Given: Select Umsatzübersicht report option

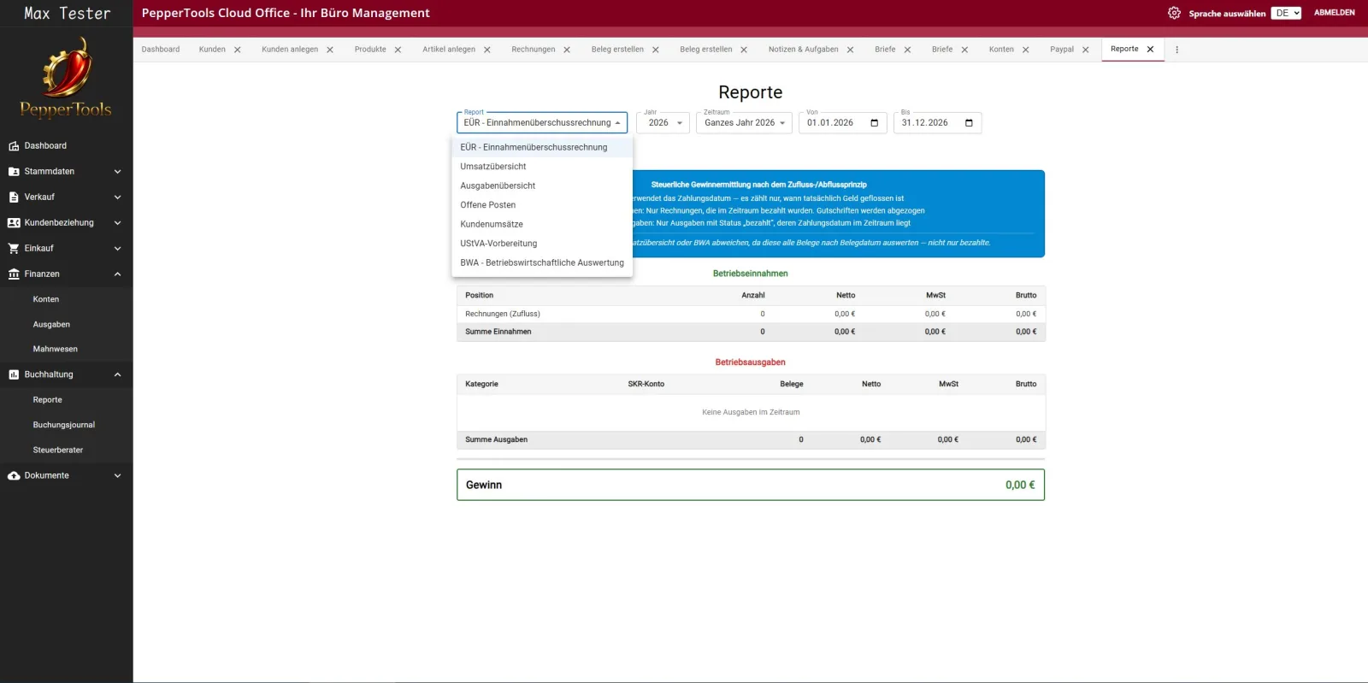Looking at the screenshot, I should [542, 167].
